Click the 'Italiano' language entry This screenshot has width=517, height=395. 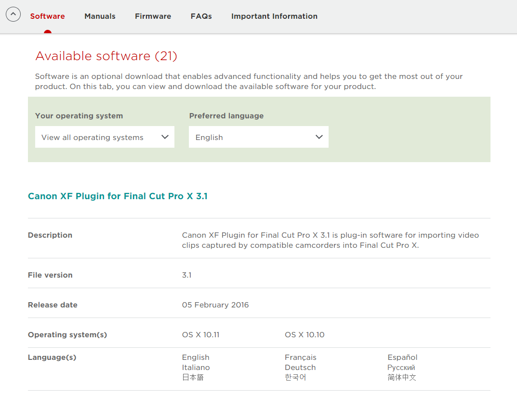[x=196, y=368]
